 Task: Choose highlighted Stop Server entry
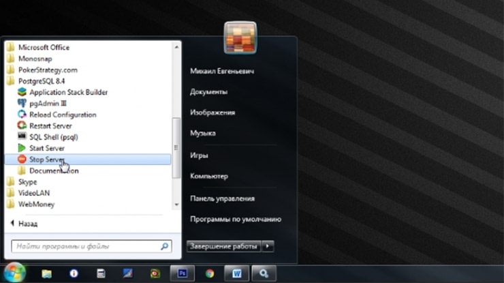click(x=88, y=160)
